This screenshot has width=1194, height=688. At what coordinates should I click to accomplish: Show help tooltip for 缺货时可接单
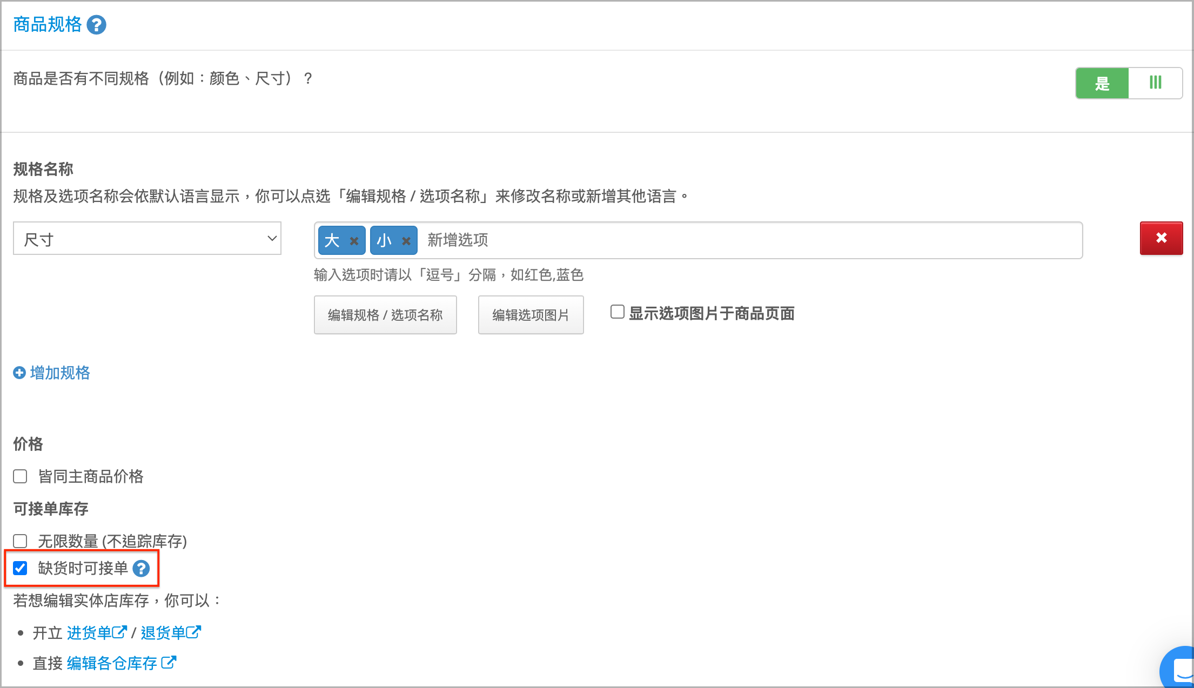point(141,569)
